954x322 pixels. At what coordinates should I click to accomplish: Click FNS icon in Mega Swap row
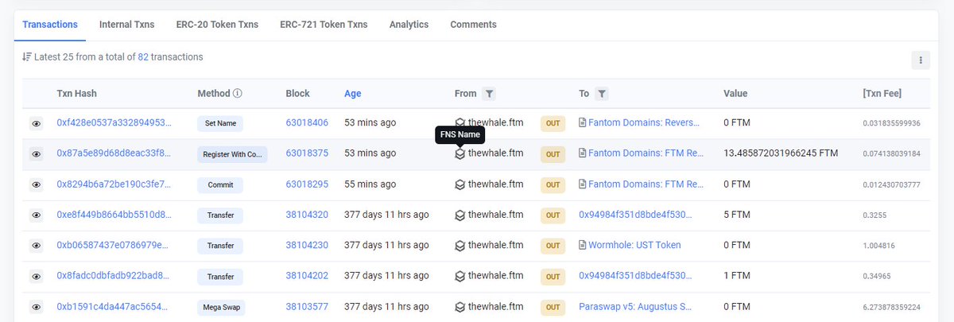(x=460, y=307)
